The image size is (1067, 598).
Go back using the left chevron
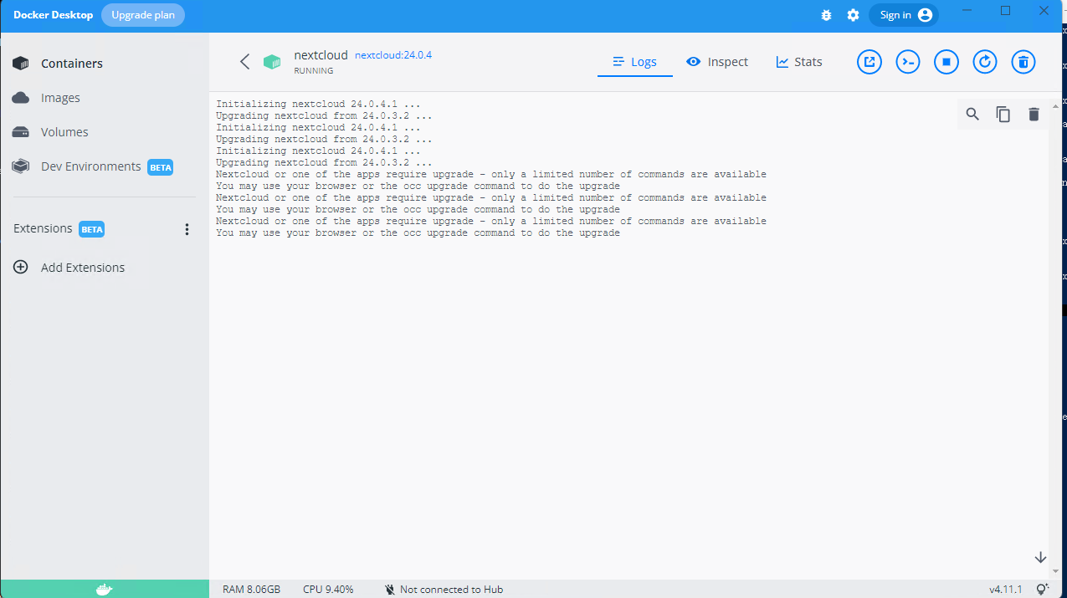pos(244,61)
